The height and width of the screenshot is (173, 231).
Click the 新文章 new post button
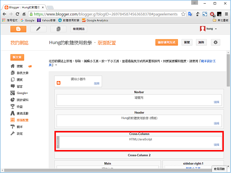pyautogui.click(x=17, y=57)
